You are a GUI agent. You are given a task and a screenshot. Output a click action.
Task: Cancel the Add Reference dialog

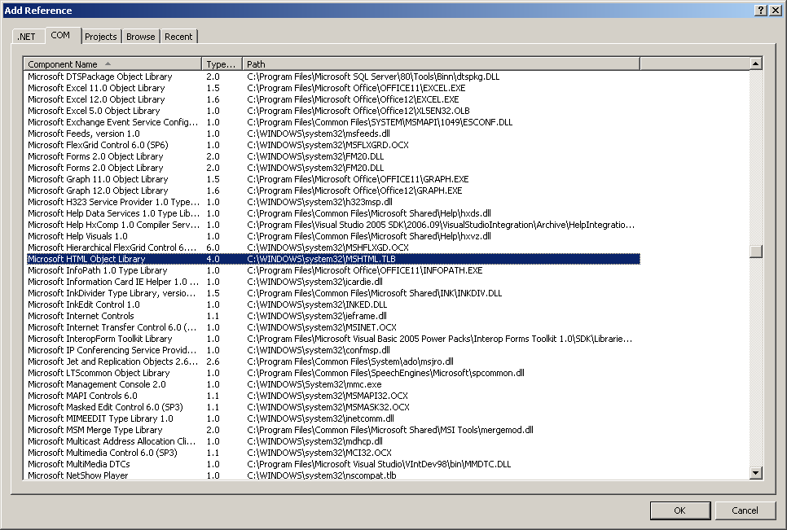pyautogui.click(x=745, y=510)
